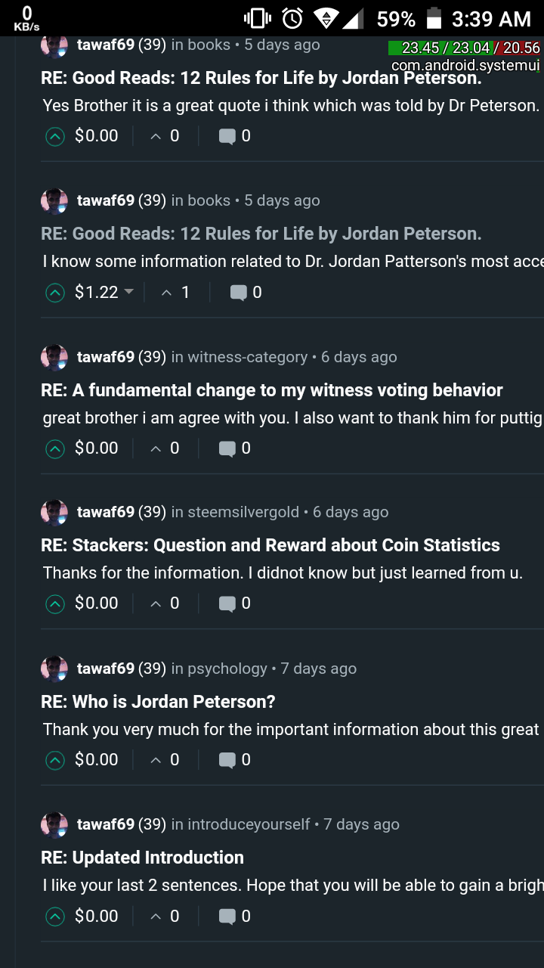The width and height of the screenshot is (544, 968).
Task: Upvote the Updated Introduction comment
Action: [55, 917]
